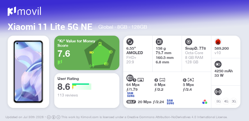Click the battery icon above 4250 mAh
Viewport: 249px width, 121px height.
tap(218, 64)
